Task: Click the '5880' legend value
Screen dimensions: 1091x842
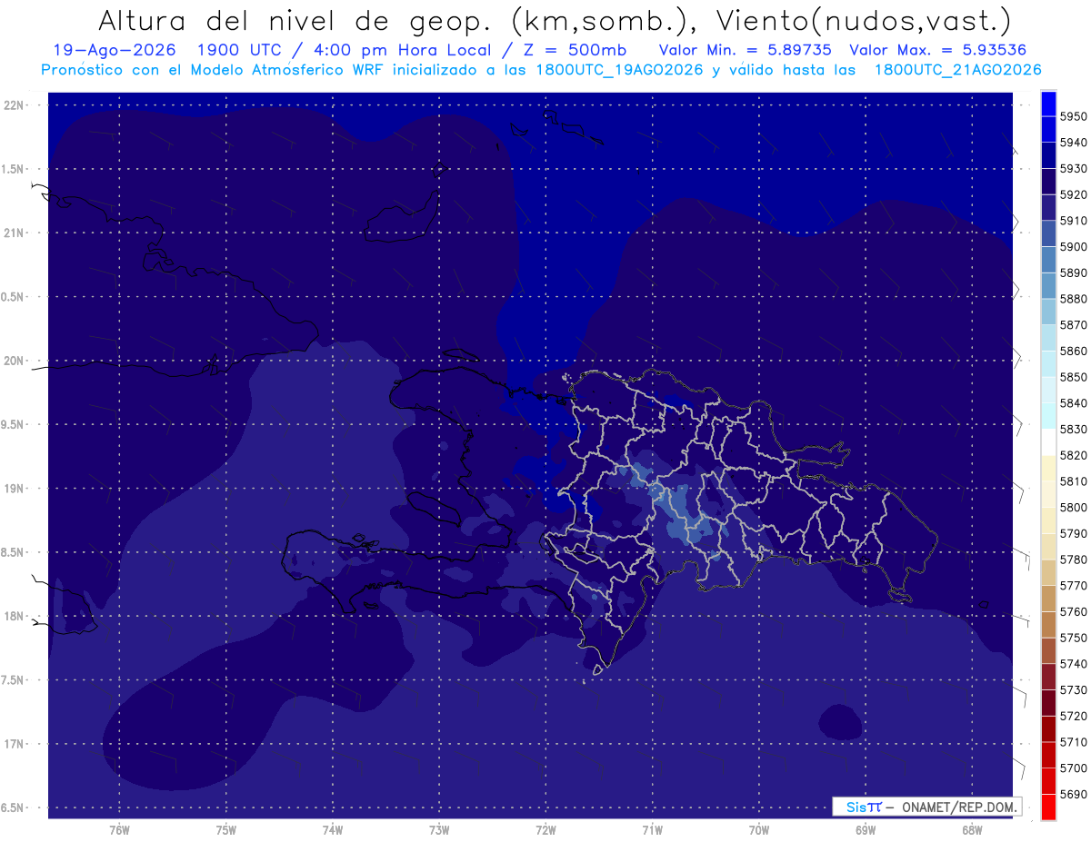Action: point(1074,299)
